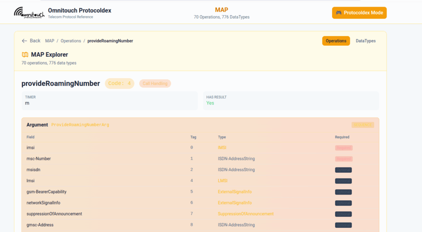
Task: Click the Call Handling category badge
Action: [155, 84]
